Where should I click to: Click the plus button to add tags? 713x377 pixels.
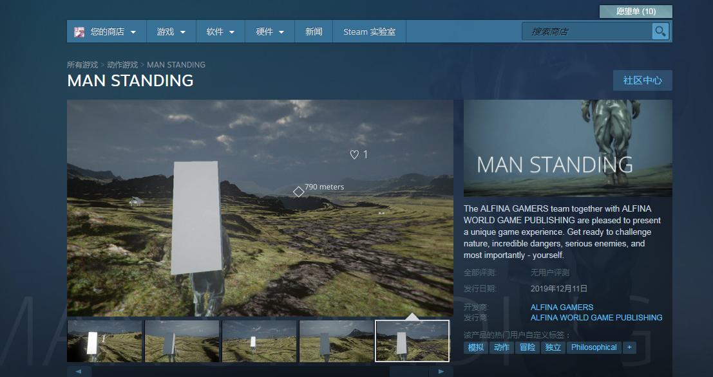tap(629, 347)
